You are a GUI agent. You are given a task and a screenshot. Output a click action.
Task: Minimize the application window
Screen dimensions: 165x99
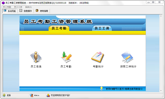[x=148, y=2]
